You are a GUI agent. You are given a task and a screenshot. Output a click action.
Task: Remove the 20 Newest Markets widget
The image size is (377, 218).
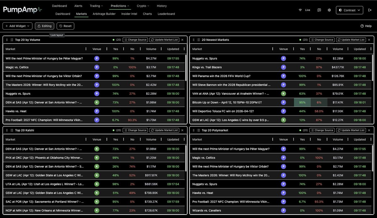click(x=369, y=40)
